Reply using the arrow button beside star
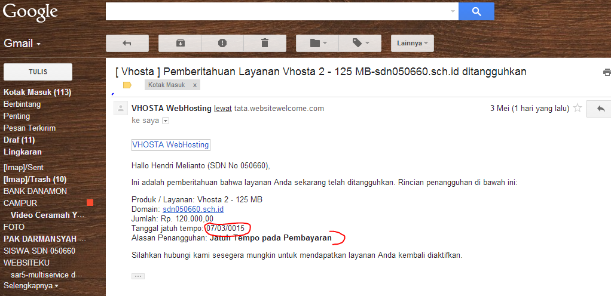 click(600, 109)
